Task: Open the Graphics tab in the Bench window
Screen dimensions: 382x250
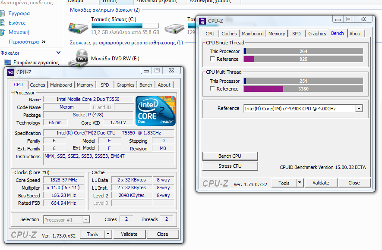Action: click(317, 34)
